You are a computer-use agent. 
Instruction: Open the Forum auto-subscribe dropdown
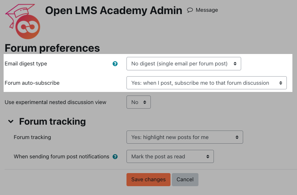click(206, 83)
